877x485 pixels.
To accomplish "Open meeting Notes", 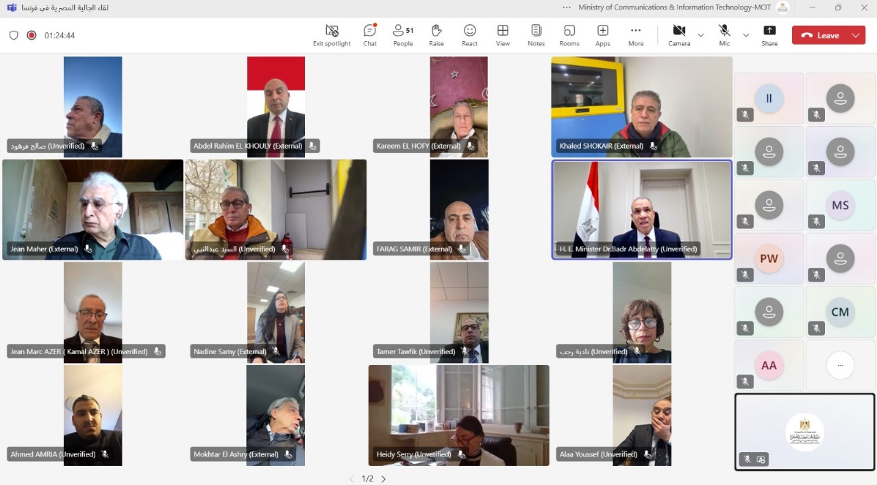I will [x=536, y=35].
